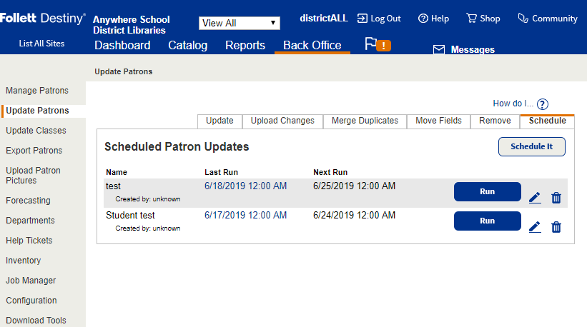Delete the Student test scheduled update
The height and width of the screenshot is (327, 587).
(x=556, y=227)
